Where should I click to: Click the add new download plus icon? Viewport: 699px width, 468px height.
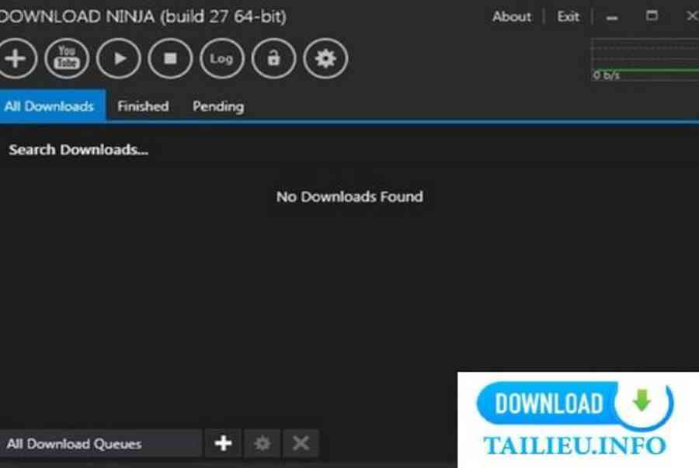click(x=16, y=58)
